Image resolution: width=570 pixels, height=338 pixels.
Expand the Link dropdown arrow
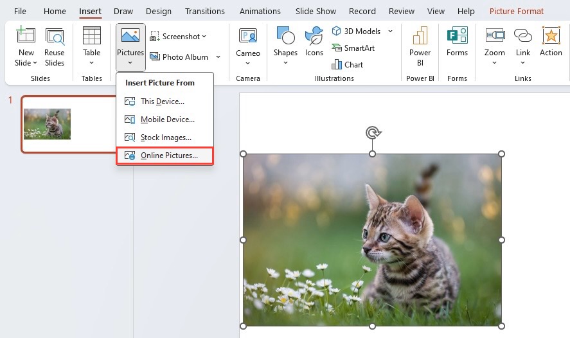tap(522, 63)
